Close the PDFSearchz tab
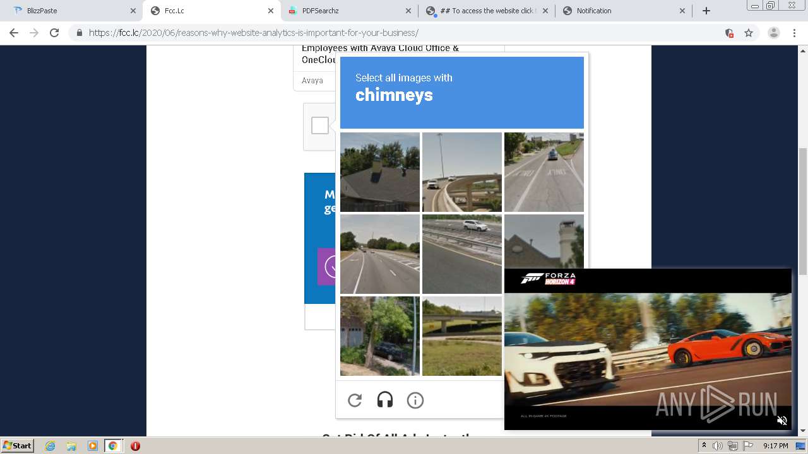The height and width of the screenshot is (454, 808). click(x=408, y=11)
